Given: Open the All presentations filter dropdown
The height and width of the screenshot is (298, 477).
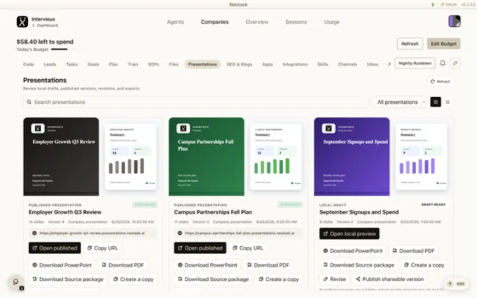Looking at the screenshot, I should [401, 102].
